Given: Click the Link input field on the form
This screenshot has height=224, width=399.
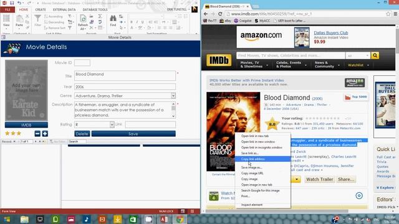Looking at the screenshot, I should (x=150, y=124).
